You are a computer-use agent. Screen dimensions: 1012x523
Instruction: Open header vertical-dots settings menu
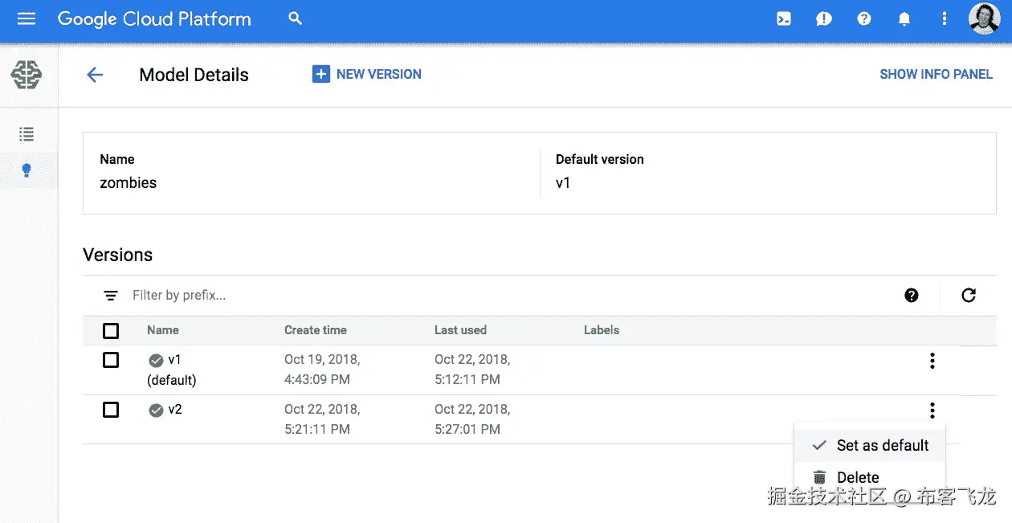(945, 18)
